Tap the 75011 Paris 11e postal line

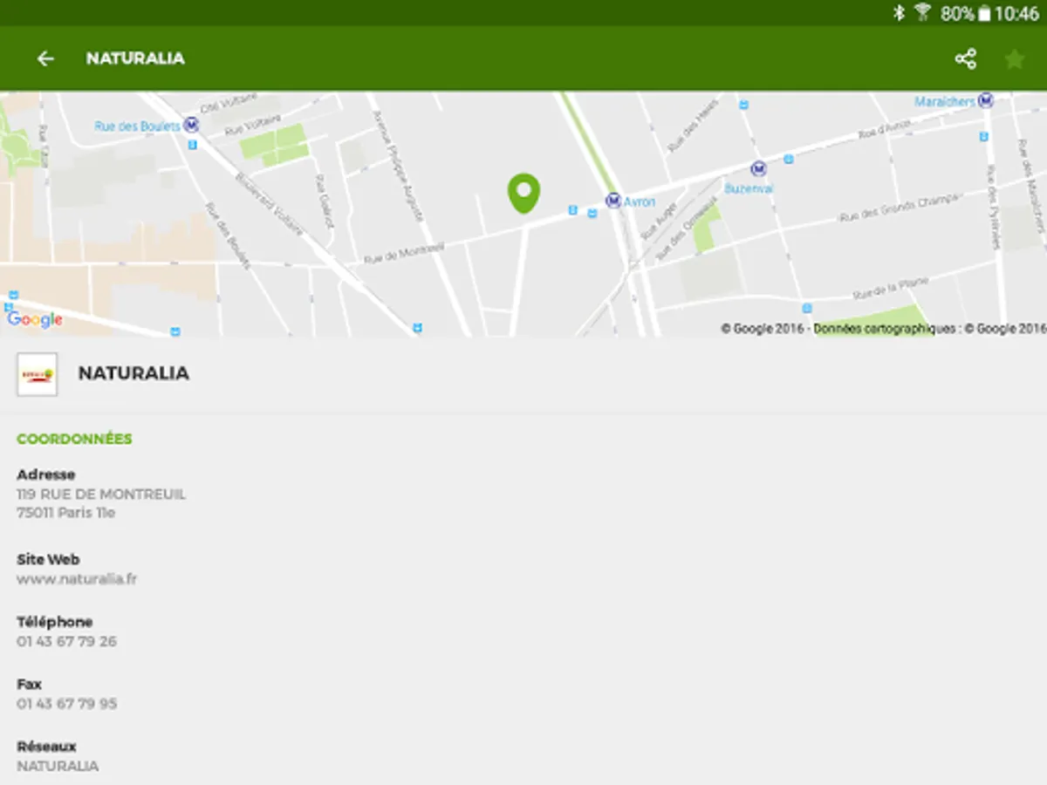pyautogui.click(x=66, y=513)
